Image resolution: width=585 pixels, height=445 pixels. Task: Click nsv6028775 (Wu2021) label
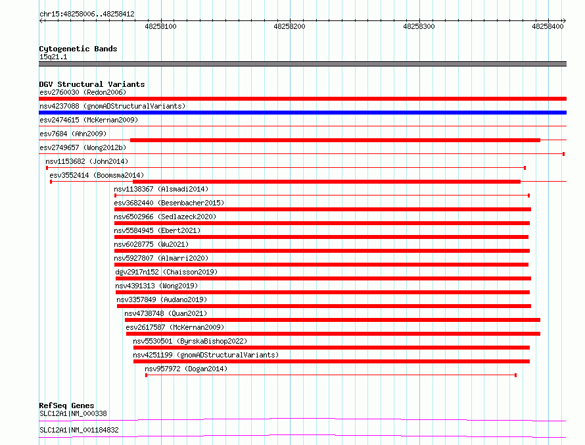(151, 244)
